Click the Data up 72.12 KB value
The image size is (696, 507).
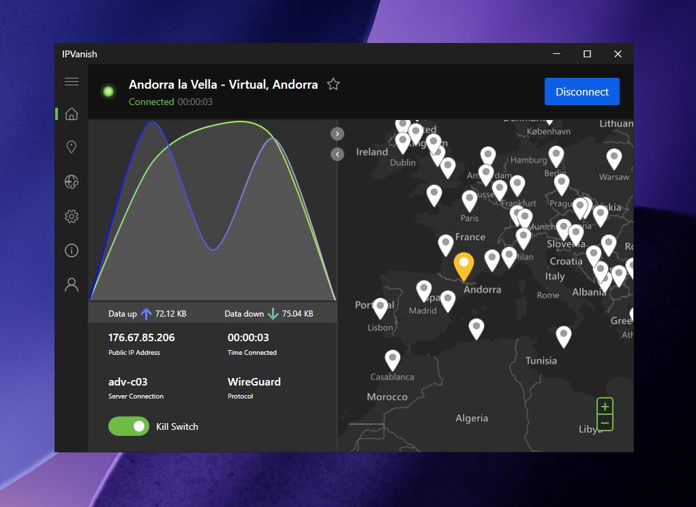coord(170,314)
